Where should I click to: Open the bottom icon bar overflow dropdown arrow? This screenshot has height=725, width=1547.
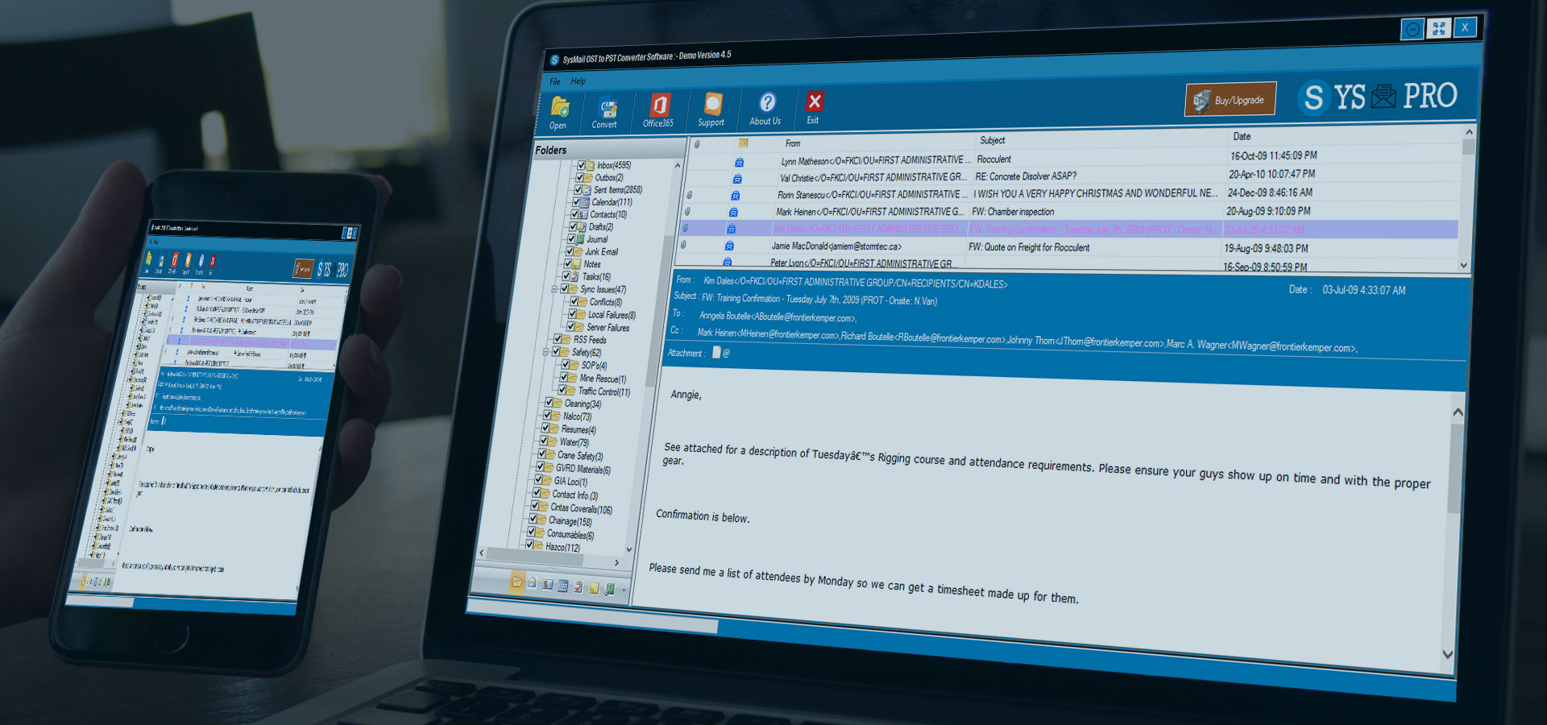tap(624, 592)
